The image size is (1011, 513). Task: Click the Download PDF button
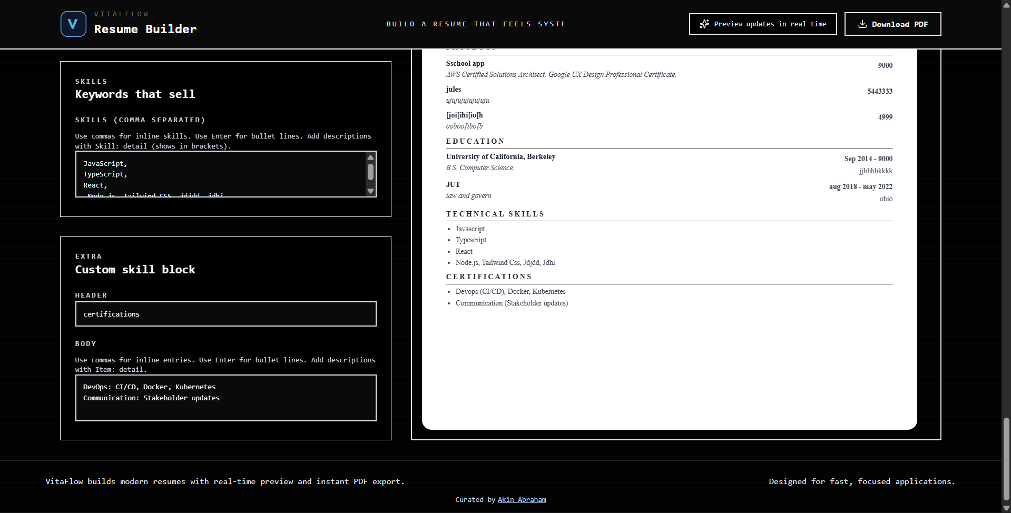(x=892, y=24)
